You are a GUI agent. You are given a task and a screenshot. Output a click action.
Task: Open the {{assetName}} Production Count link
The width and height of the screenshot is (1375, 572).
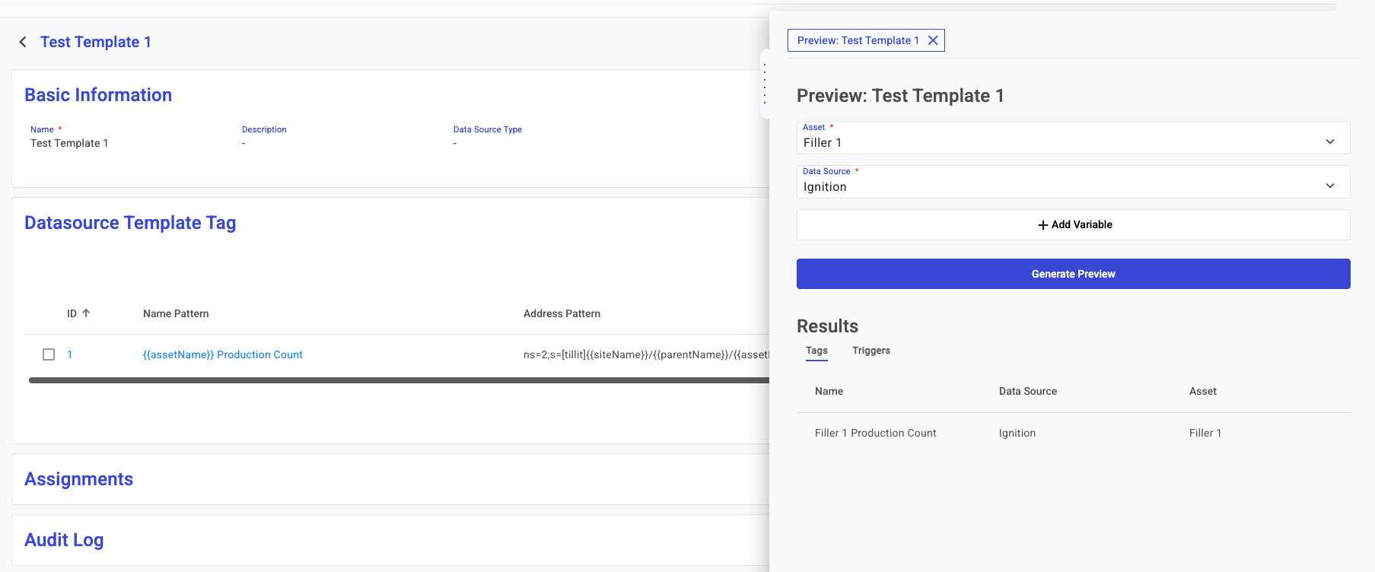[222, 354]
